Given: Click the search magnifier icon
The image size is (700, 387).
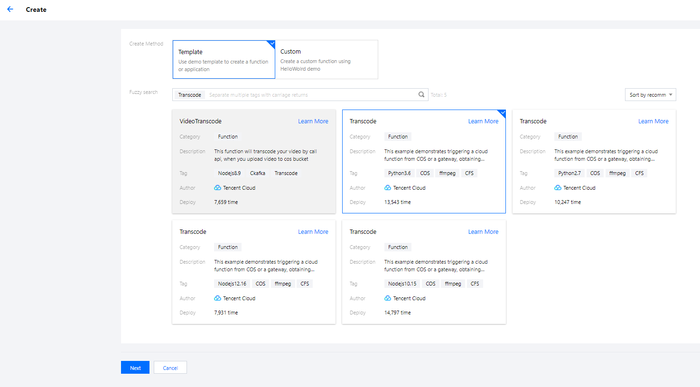Looking at the screenshot, I should click(421, 95).
